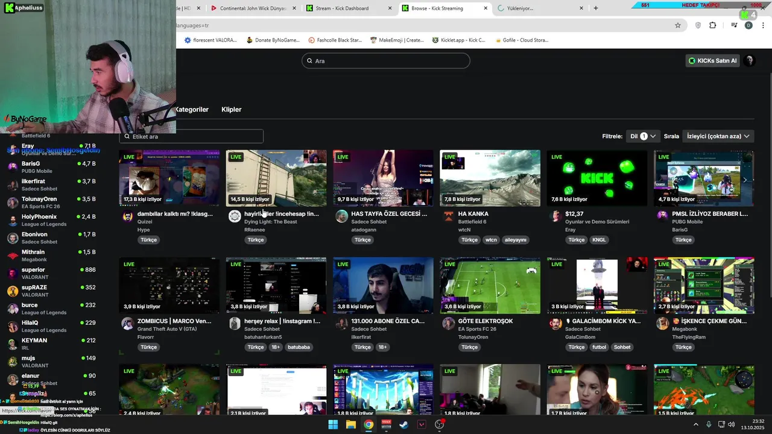Open Quizei dambıllar kalktı mı stream thumbnail
772x434 pixels.
point(169,178)
